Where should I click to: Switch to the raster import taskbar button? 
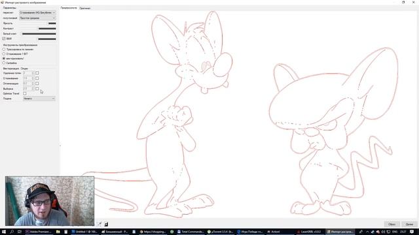click(340, 232)
